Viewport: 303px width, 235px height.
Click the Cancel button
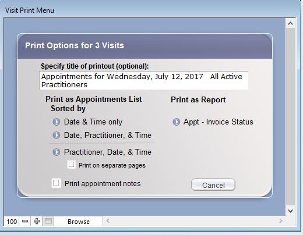[x=213, y=185]
